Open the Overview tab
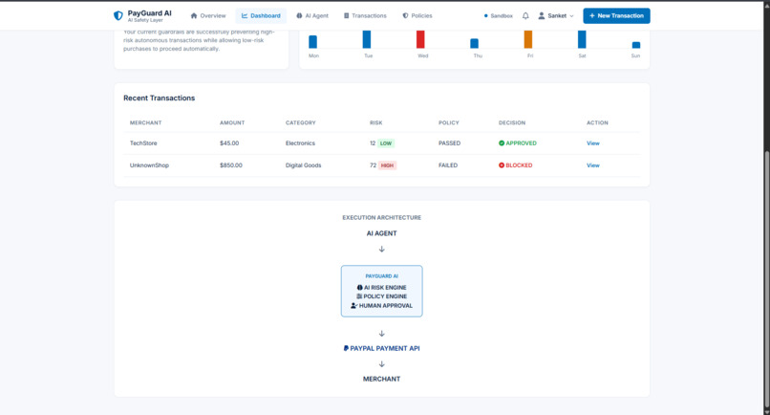 point(208,15)
